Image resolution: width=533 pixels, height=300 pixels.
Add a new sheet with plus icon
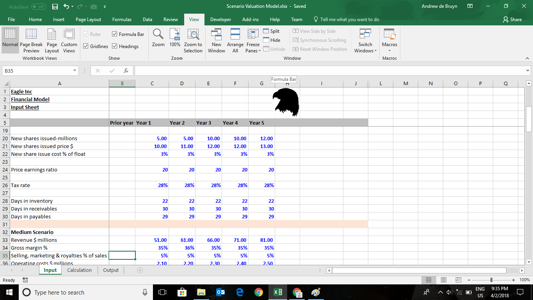[x=140, y=270]
